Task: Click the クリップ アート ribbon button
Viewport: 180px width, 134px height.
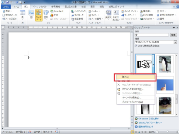Action: 39,16
